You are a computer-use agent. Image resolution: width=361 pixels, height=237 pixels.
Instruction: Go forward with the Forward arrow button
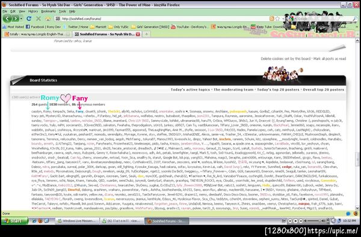point(16,19)
